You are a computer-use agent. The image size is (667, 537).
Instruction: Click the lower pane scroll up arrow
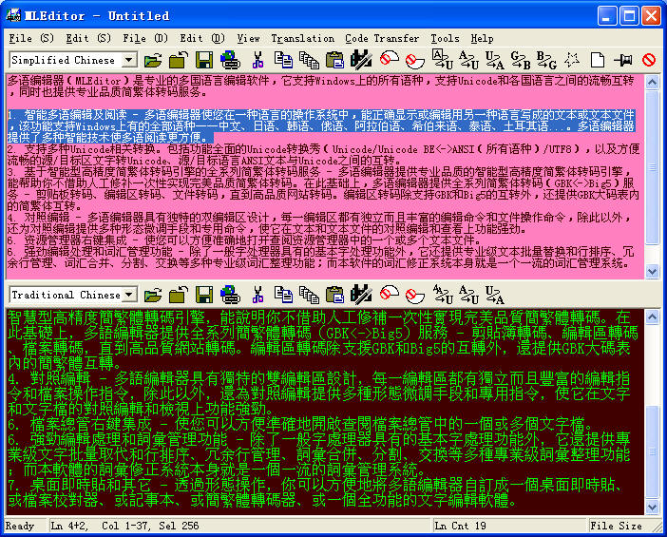pos(652,316)
